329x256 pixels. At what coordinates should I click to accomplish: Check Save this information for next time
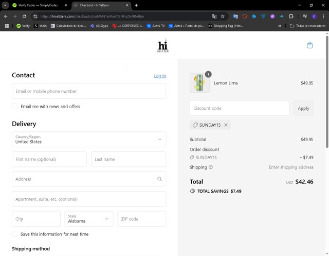(x=15, y=234)
